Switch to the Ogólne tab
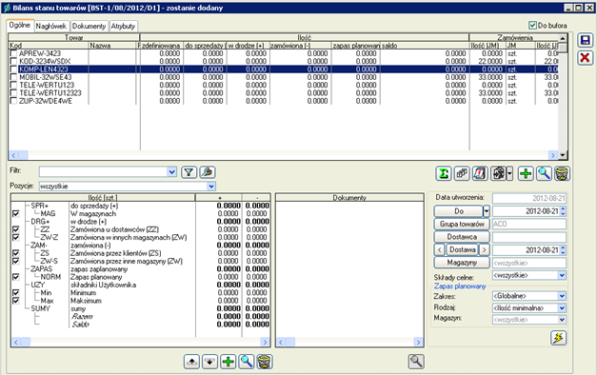The image size is (597, 375). tap(20, 25)
